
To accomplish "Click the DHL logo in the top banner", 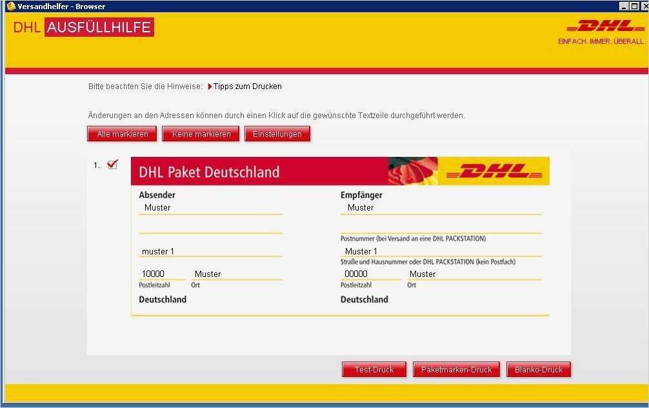I will (606, 26).
